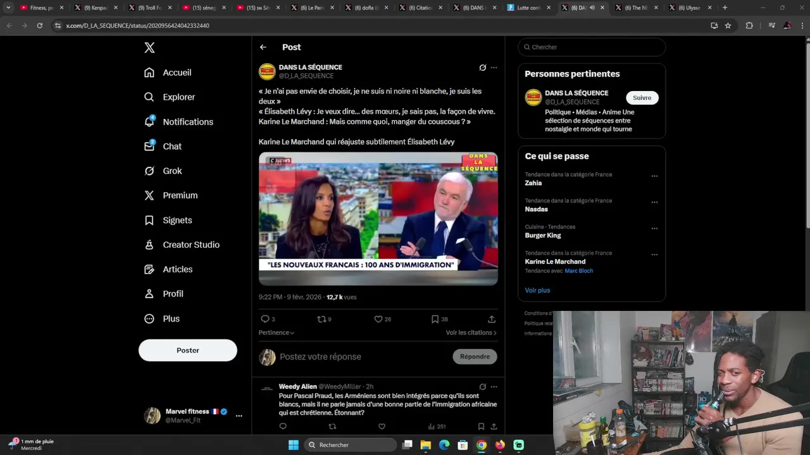This screenshot has height=455, width=810.
Task: Open the three-dot menu on main post
Action: click(x=494, y=68)
